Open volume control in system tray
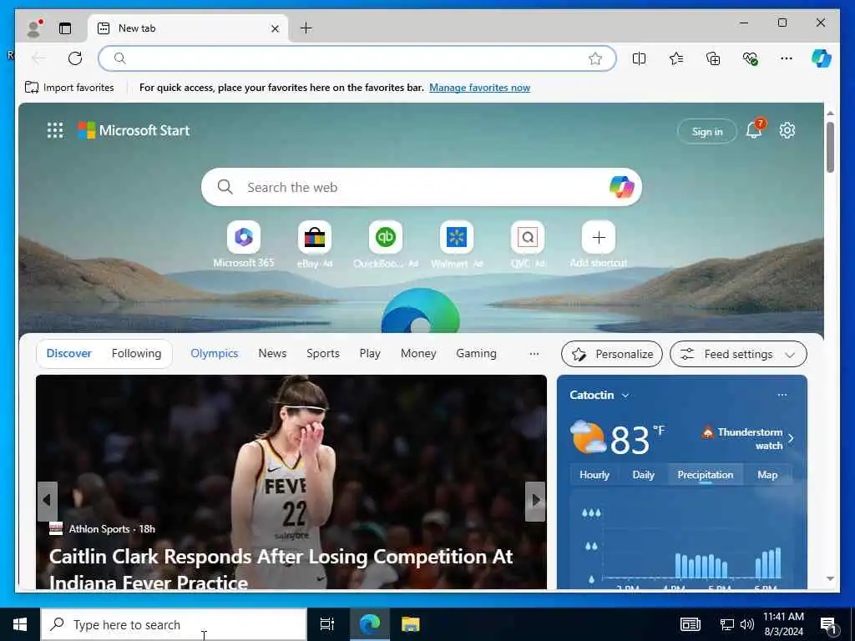The height and width of the screenshot is (641, 855). click(747, 624)
